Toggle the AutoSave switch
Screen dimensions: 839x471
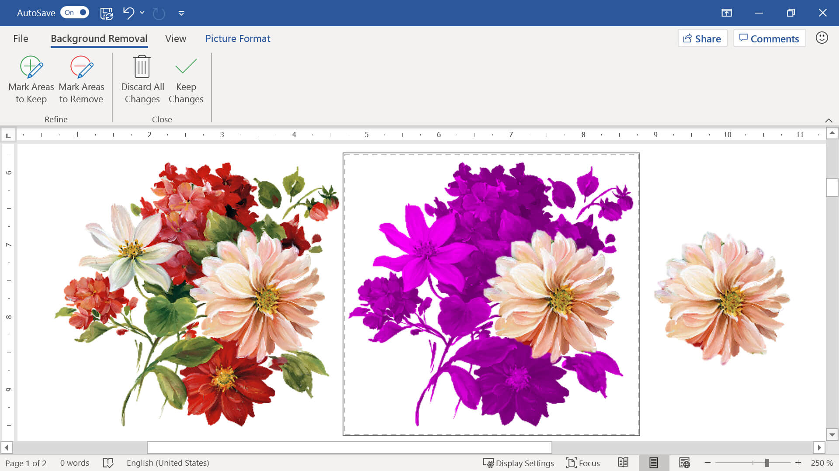(75, 13)
